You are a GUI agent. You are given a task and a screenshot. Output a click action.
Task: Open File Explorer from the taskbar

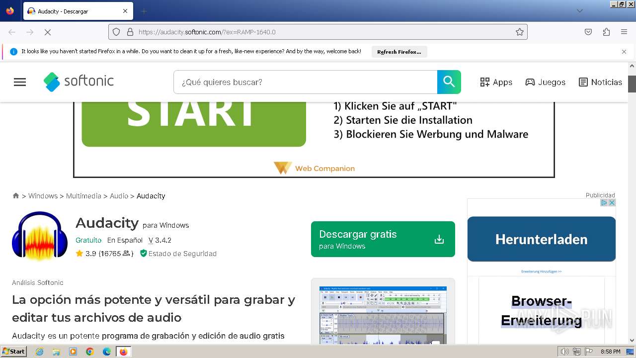click(56, 352)
